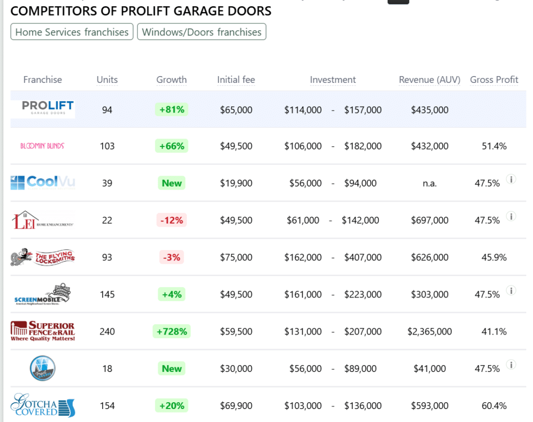Select the $435,000 revenue value
533x422 pixels.
click(x=429, y=110)
